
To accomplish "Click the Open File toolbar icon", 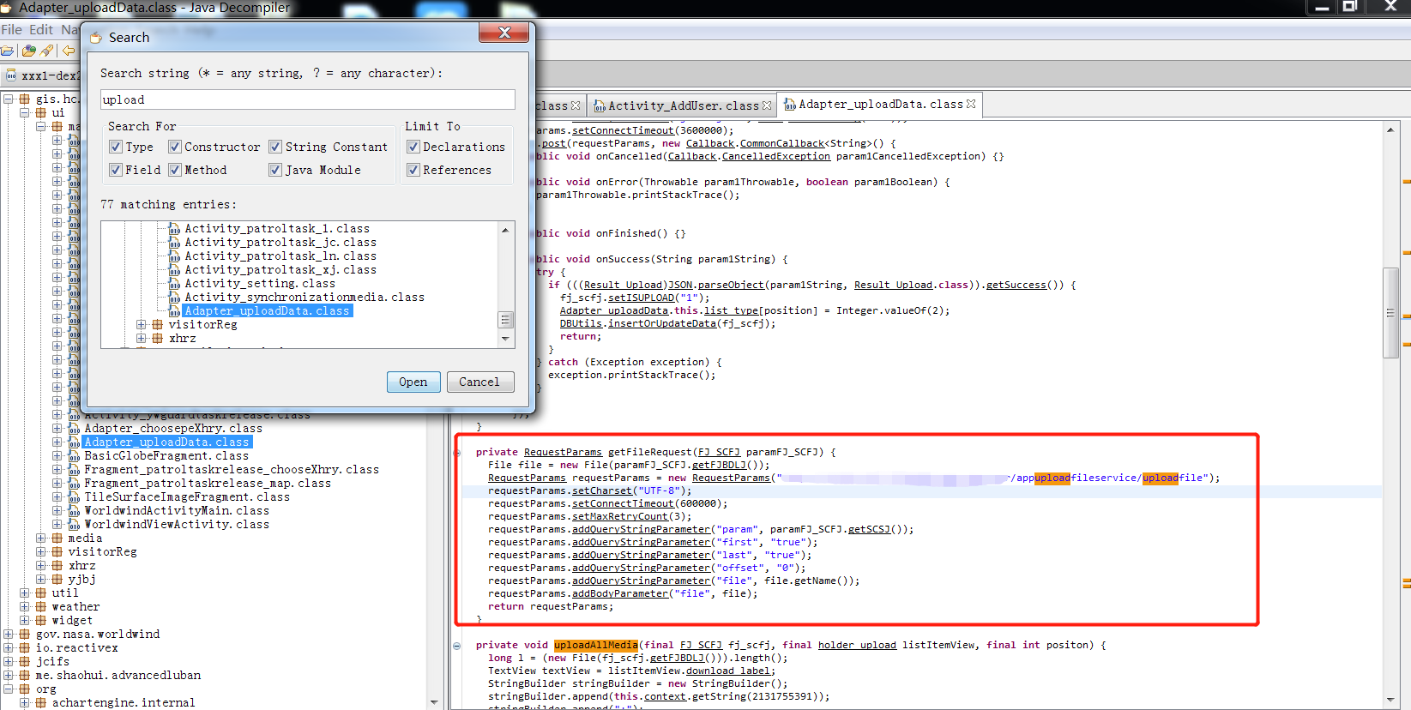I will tap(7, 51).
